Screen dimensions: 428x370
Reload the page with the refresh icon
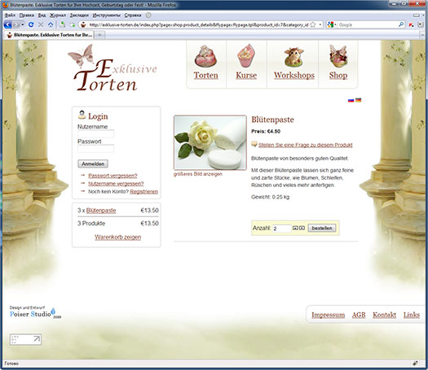coord(31,24)
